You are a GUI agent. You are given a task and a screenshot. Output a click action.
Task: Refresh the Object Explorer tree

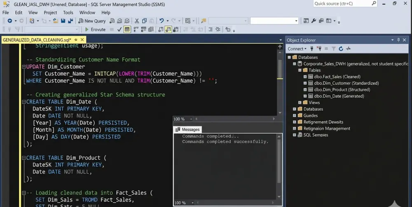click(341, 49)
